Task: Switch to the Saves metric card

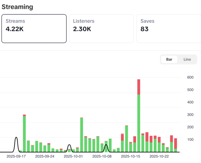Action: pyautogui.click(x=168, y=29)
